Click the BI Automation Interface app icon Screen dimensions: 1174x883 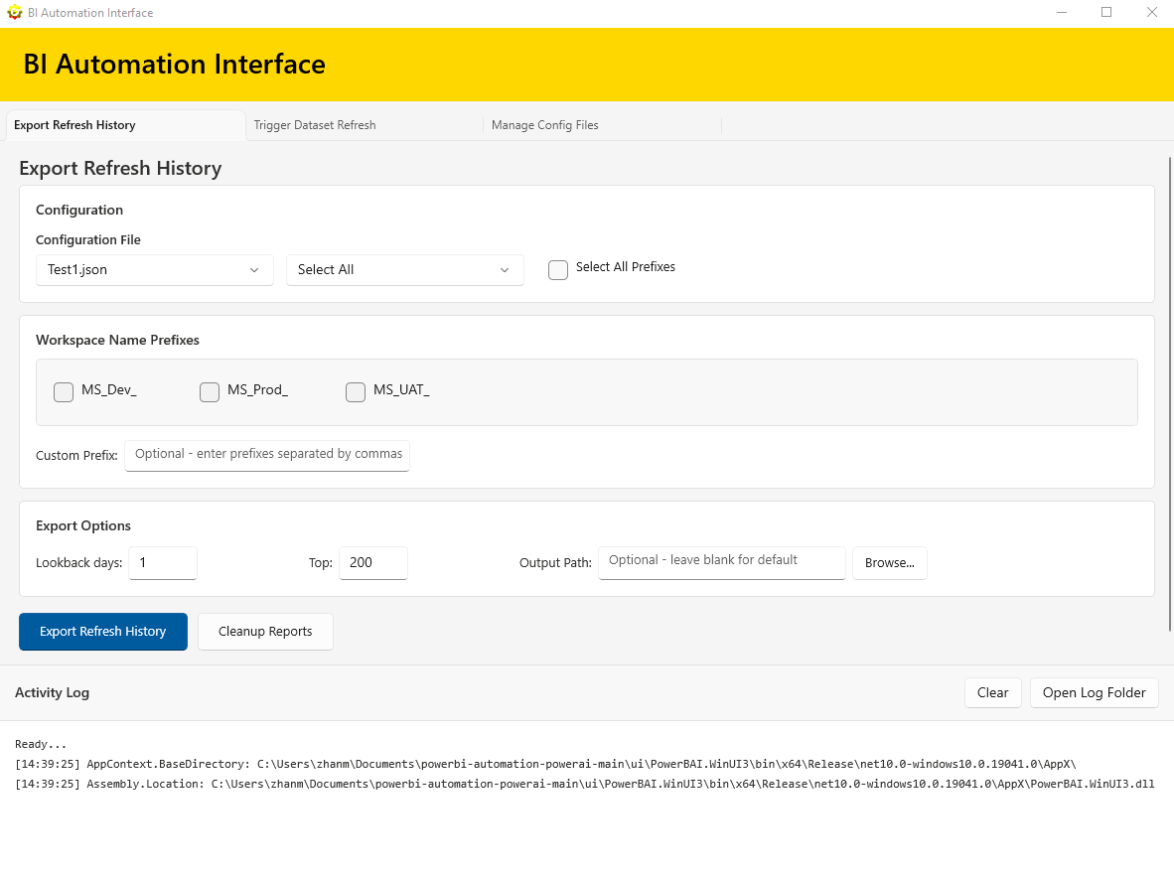coord(13,12)
